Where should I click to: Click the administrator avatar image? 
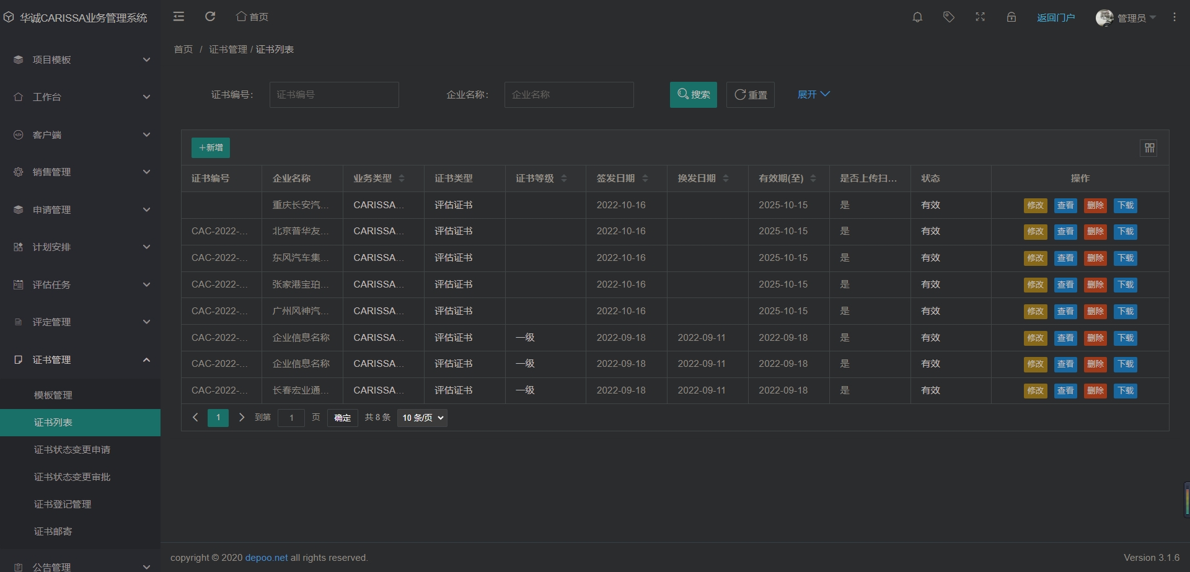1104,17
